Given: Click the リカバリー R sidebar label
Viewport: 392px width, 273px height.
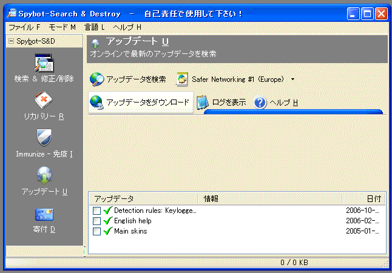Looking at the screenshot, I should coord(44,116).
